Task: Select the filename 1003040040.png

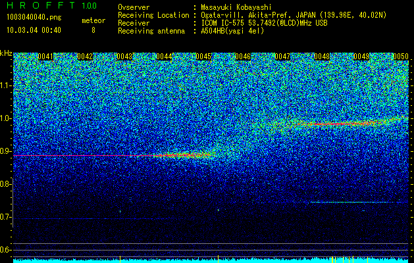Action: click(34, 18)
